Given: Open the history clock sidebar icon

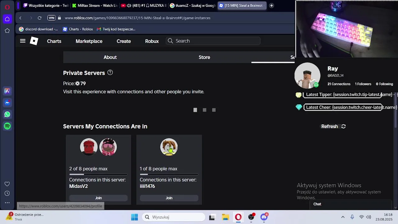Looking at the screenshot, I should click(x=7, y=193).
